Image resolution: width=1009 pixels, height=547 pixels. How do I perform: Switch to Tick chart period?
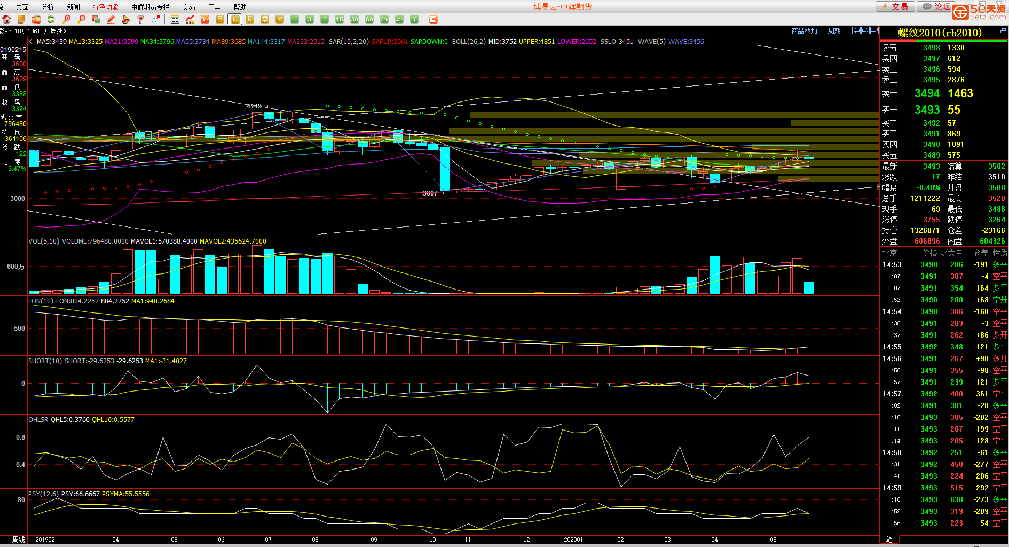click(x=205, y=19)
